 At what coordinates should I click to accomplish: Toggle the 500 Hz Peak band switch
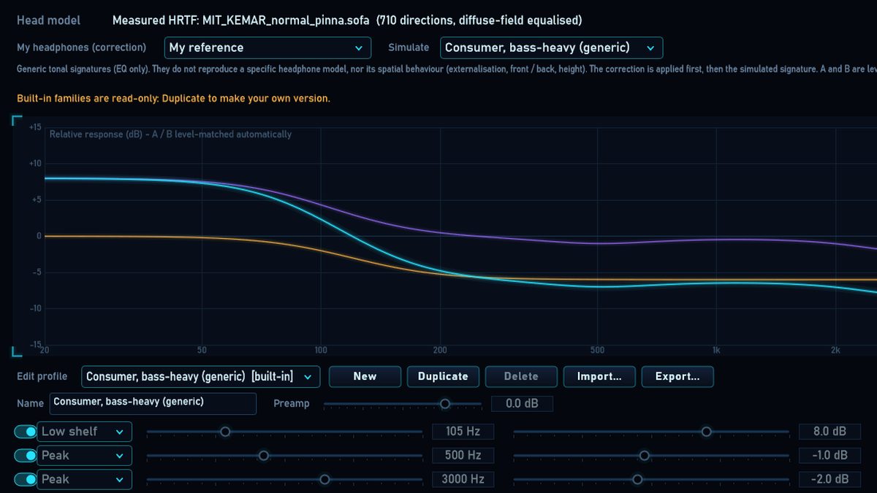pos(26,456)
